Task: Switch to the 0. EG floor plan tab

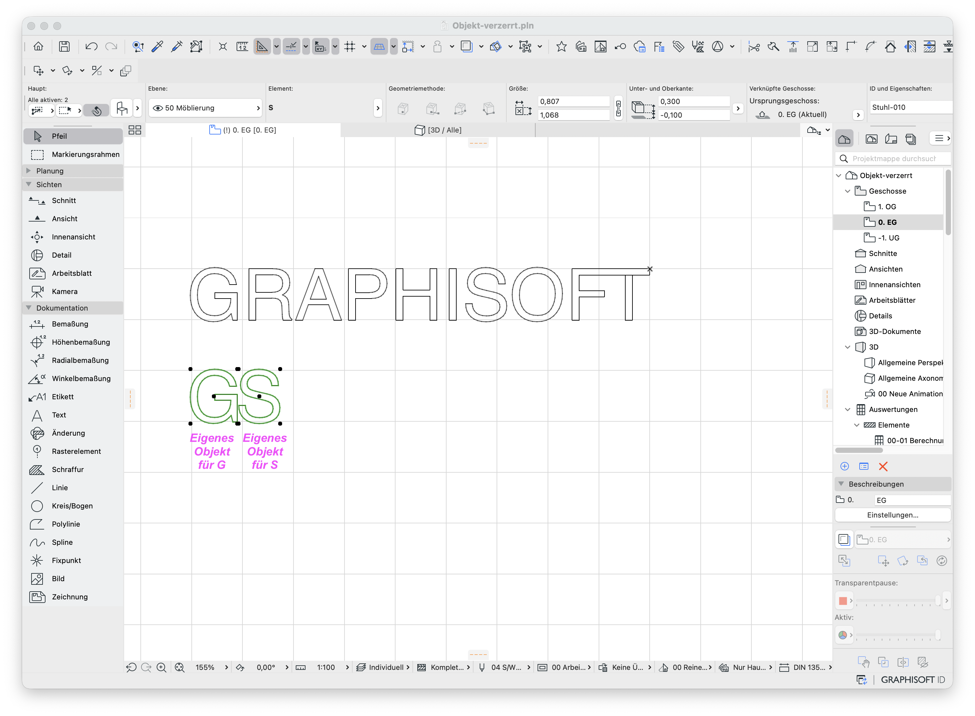Action: tap(243, 130)
